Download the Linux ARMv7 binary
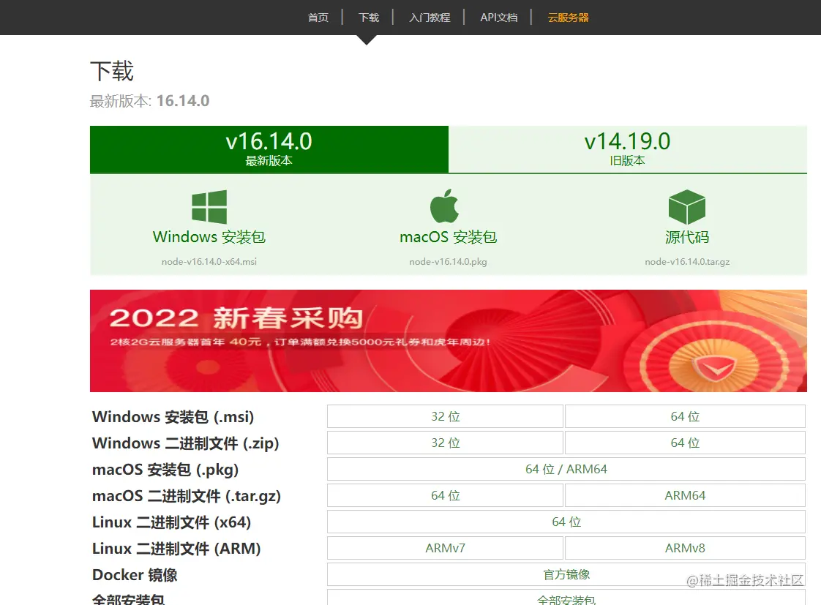Screen dimensions: 821x605 tap(445, 548)
